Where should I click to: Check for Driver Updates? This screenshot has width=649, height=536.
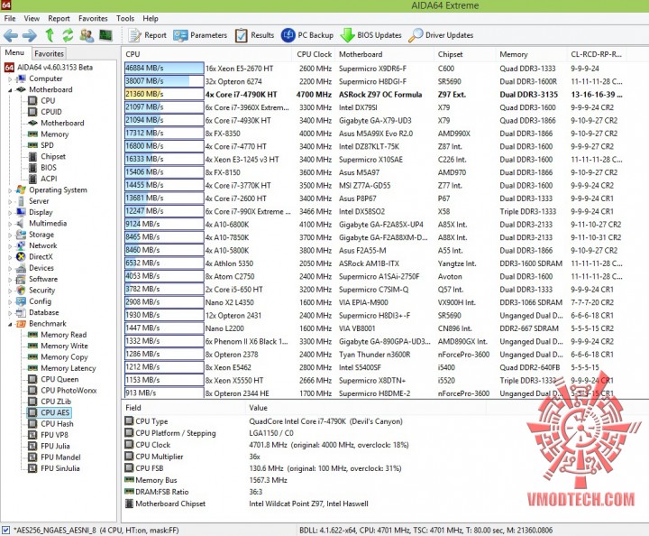pos(441,35)
